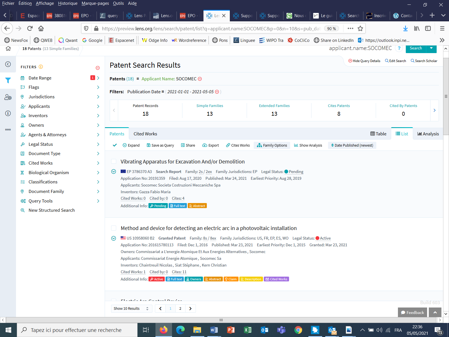Viewport: 449px width, 337px height.
Task: Clear all filters using red minus icon
Action: click(98, 68)
